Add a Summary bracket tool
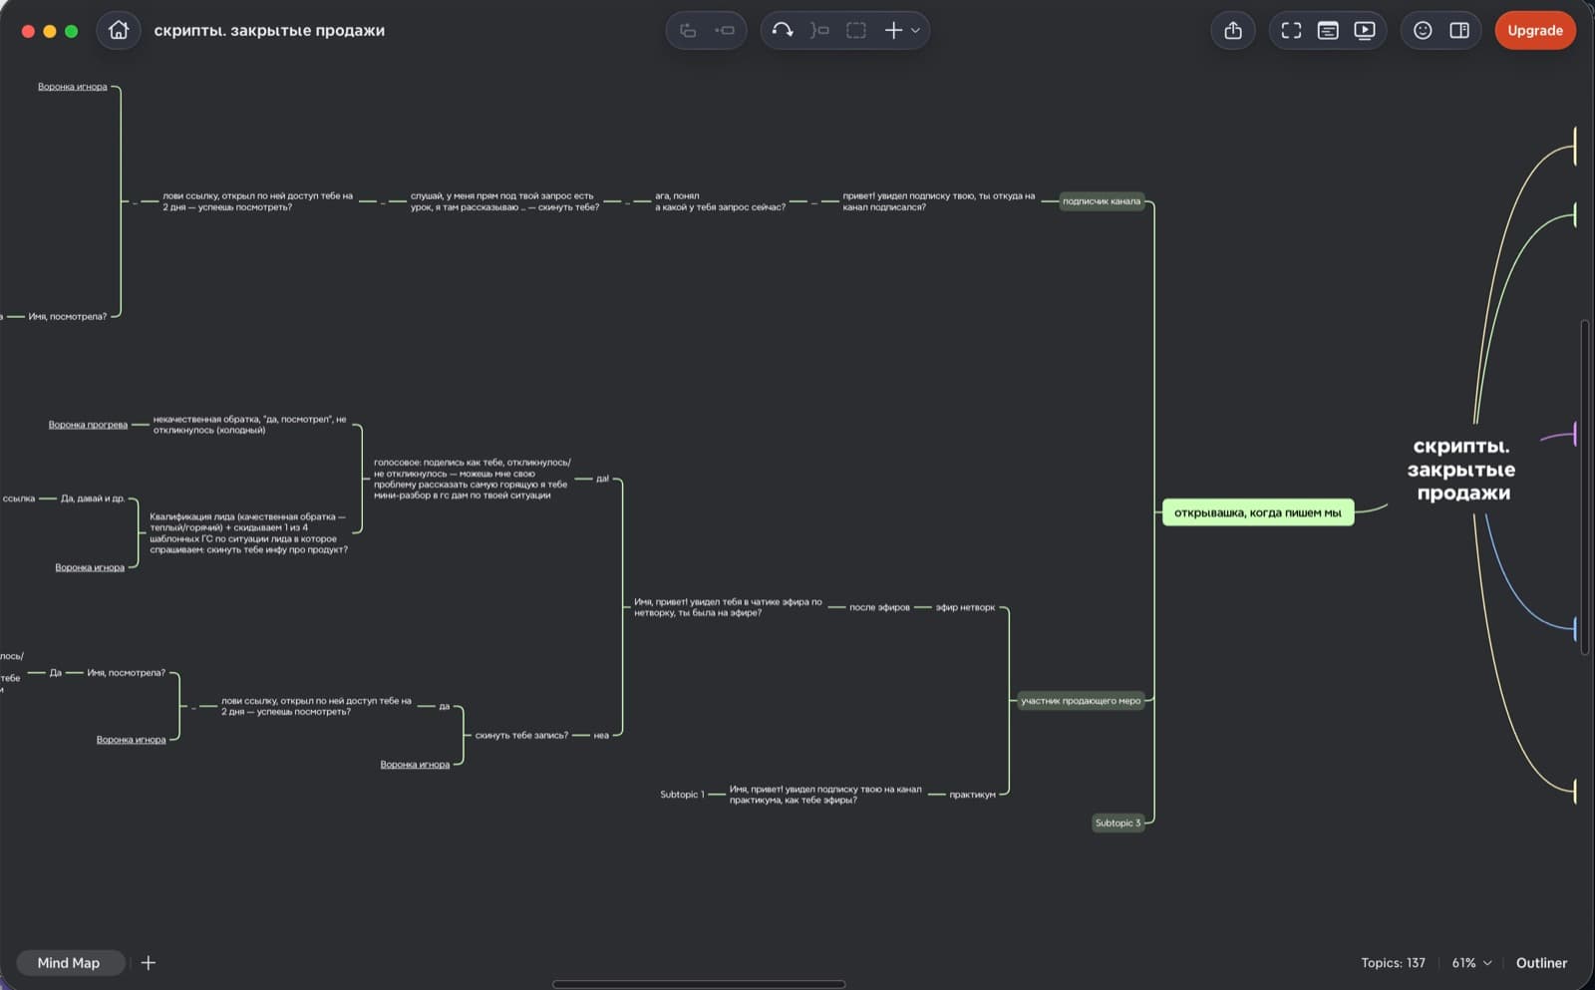1595x990 pixels. [x=819, y=30]
